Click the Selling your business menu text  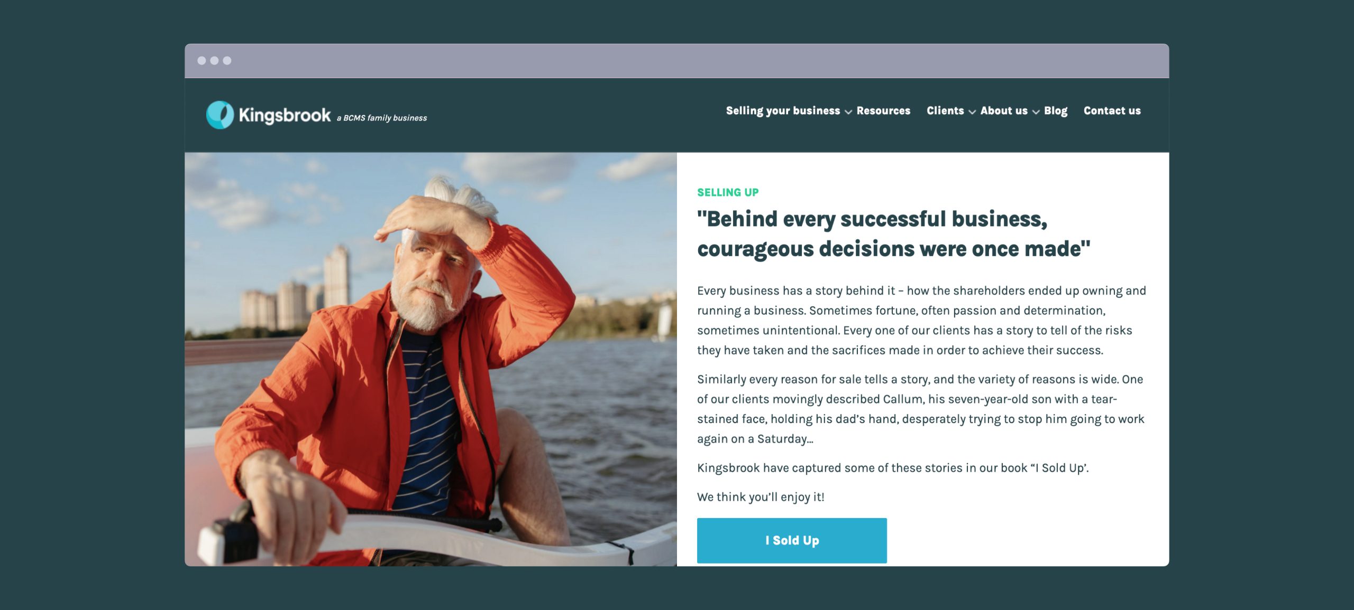pyautogui.click(x=782, y=111)
